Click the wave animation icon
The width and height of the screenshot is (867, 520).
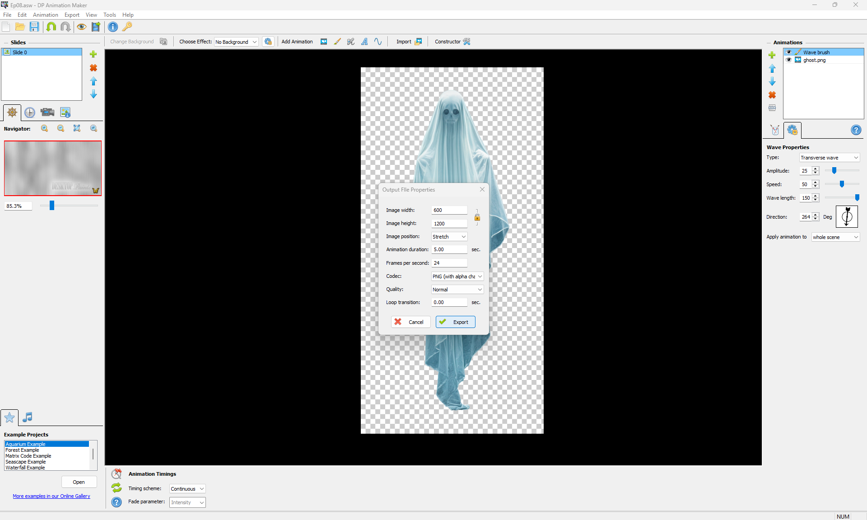[378, 42]
